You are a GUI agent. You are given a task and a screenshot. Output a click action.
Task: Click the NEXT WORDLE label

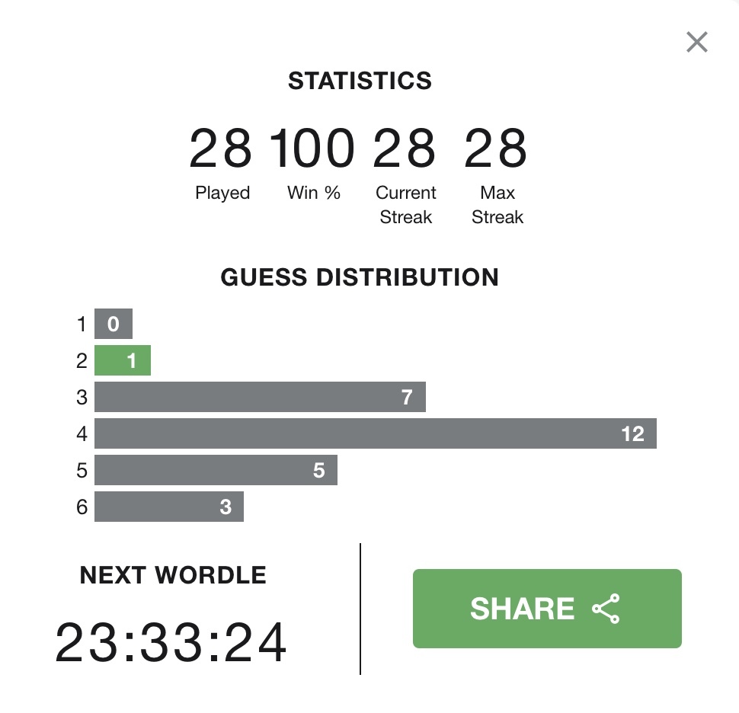point(173,575)
